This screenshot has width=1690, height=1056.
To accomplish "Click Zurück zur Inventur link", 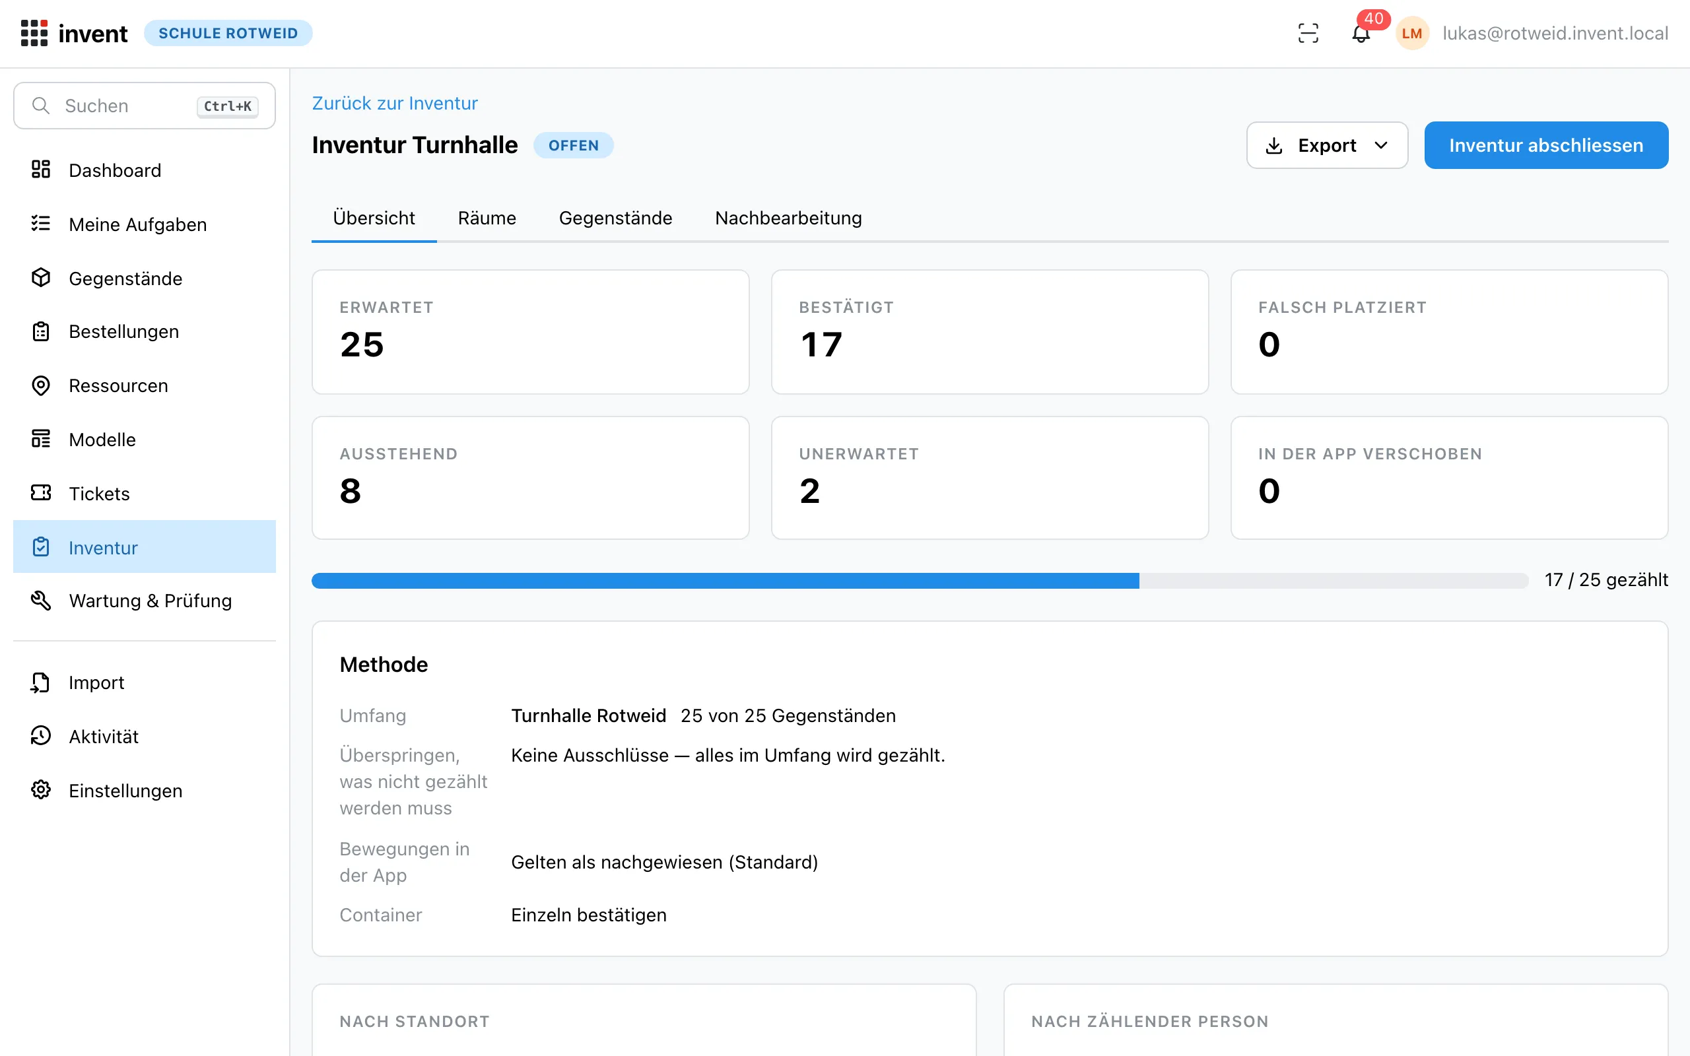I will point(395,104).
